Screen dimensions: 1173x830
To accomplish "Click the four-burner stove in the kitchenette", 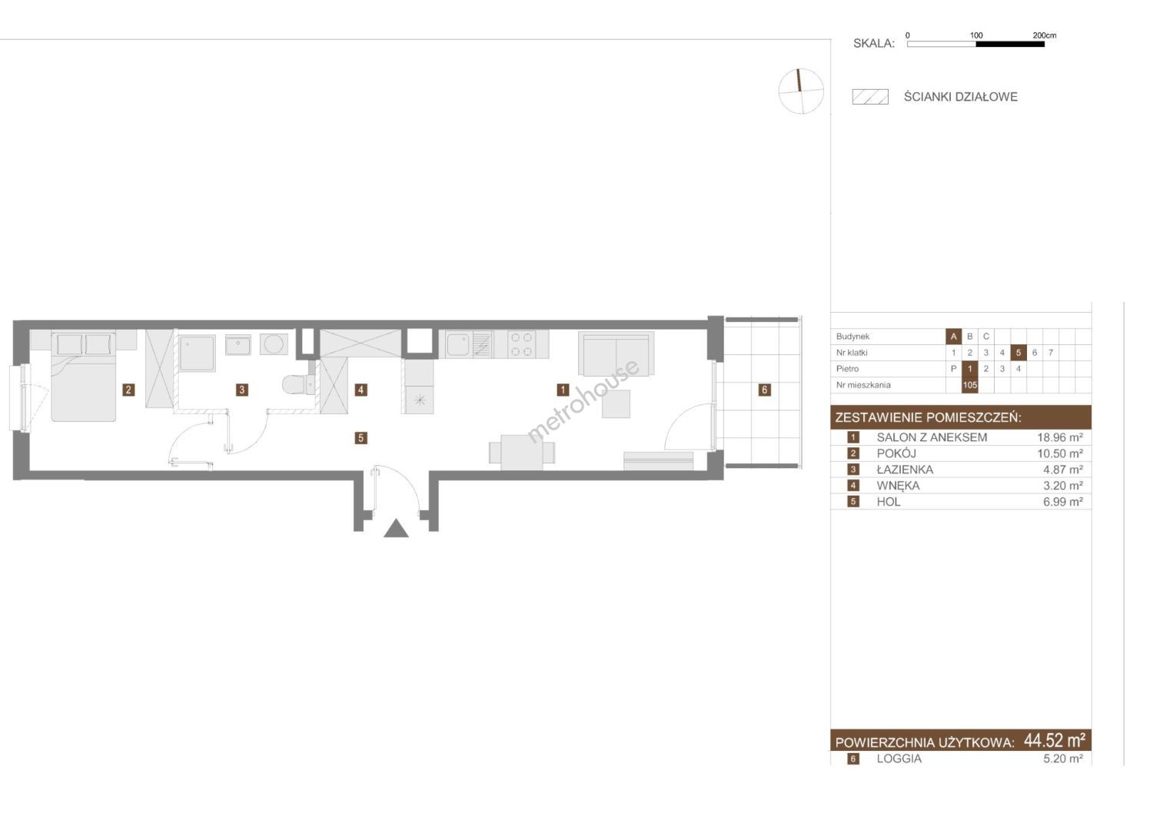I will [x=520, y=344].
